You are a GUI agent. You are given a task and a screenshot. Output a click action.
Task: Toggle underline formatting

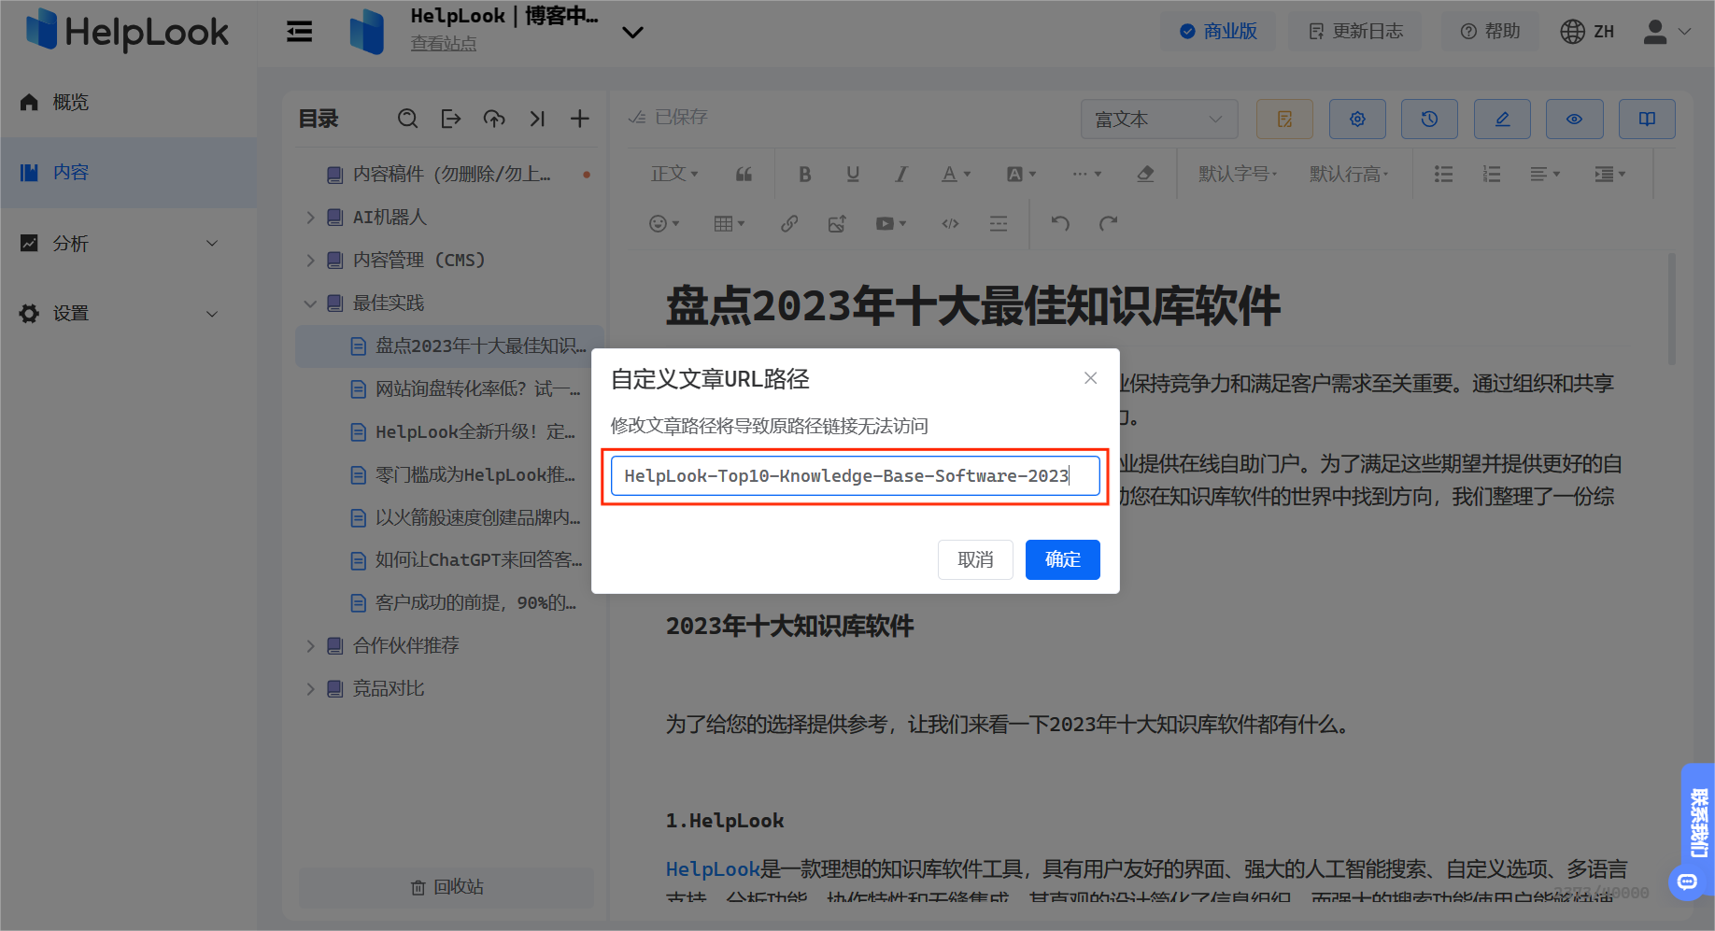(x=853, y=174)
